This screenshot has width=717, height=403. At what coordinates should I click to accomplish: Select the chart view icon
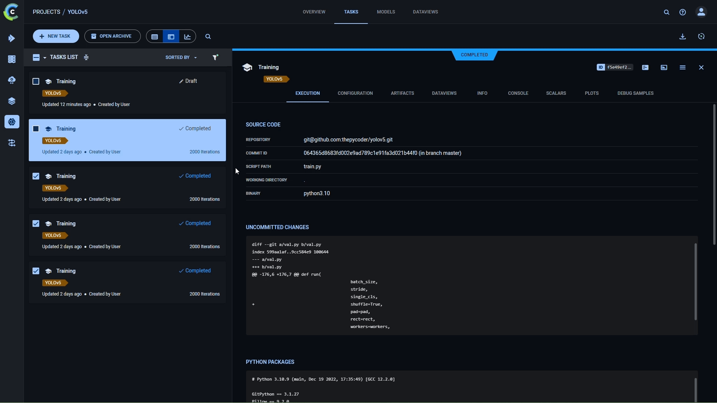pos(187,36)
